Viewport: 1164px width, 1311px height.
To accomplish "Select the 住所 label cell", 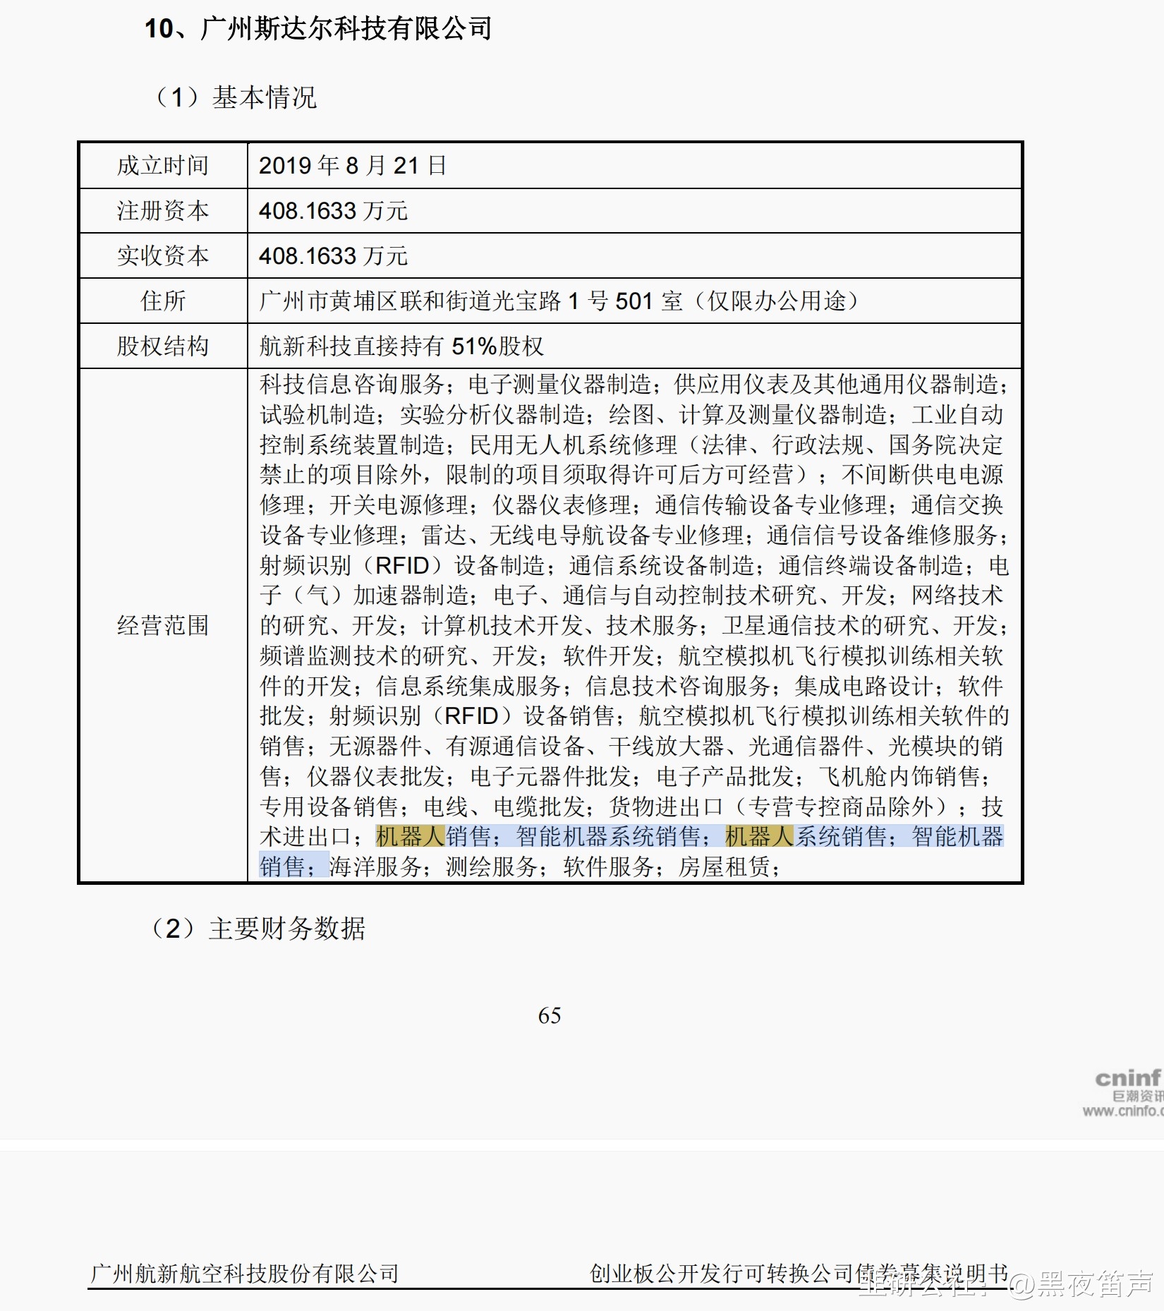I will (163, 301).
